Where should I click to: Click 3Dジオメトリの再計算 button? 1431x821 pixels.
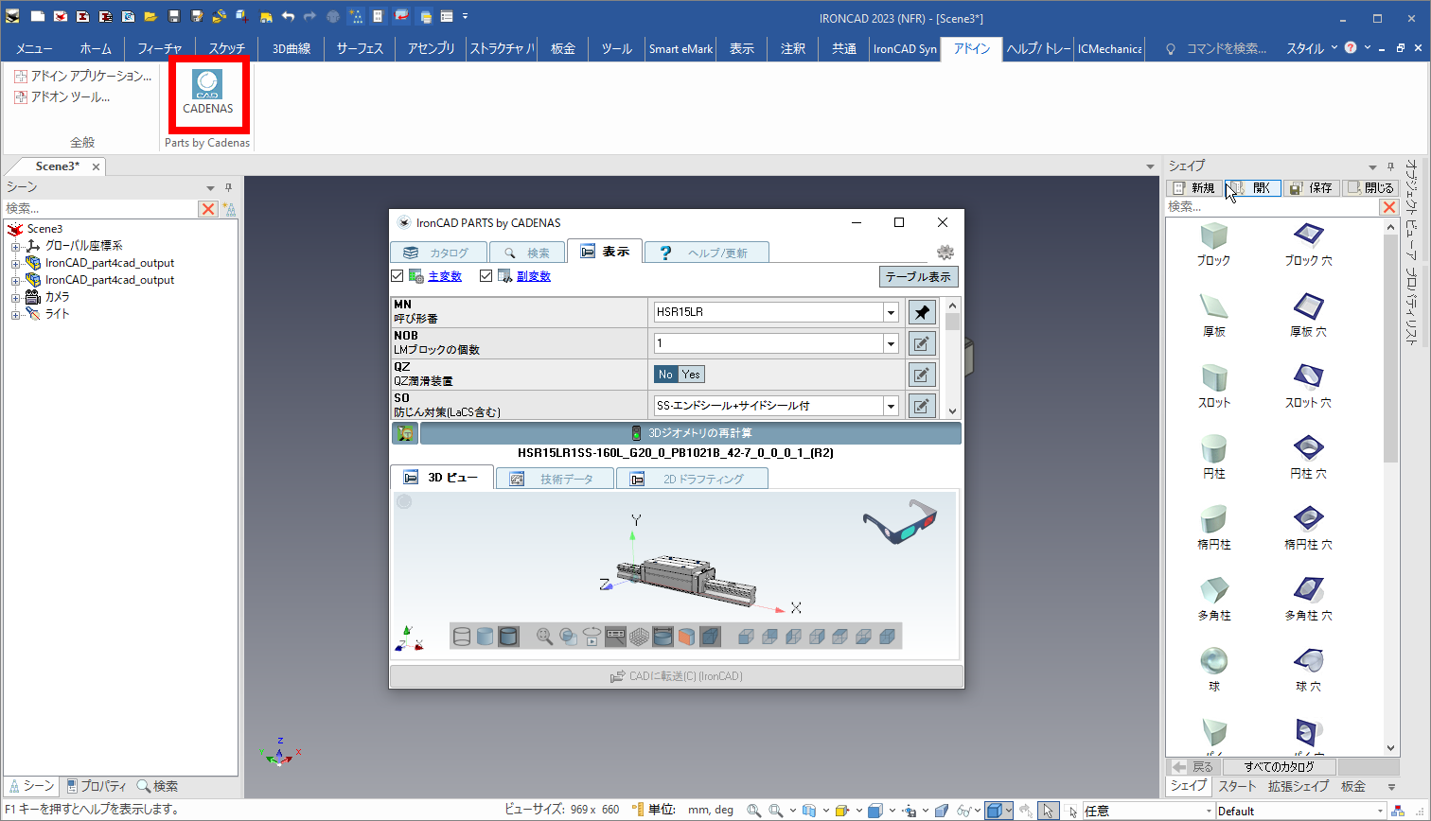691,433
